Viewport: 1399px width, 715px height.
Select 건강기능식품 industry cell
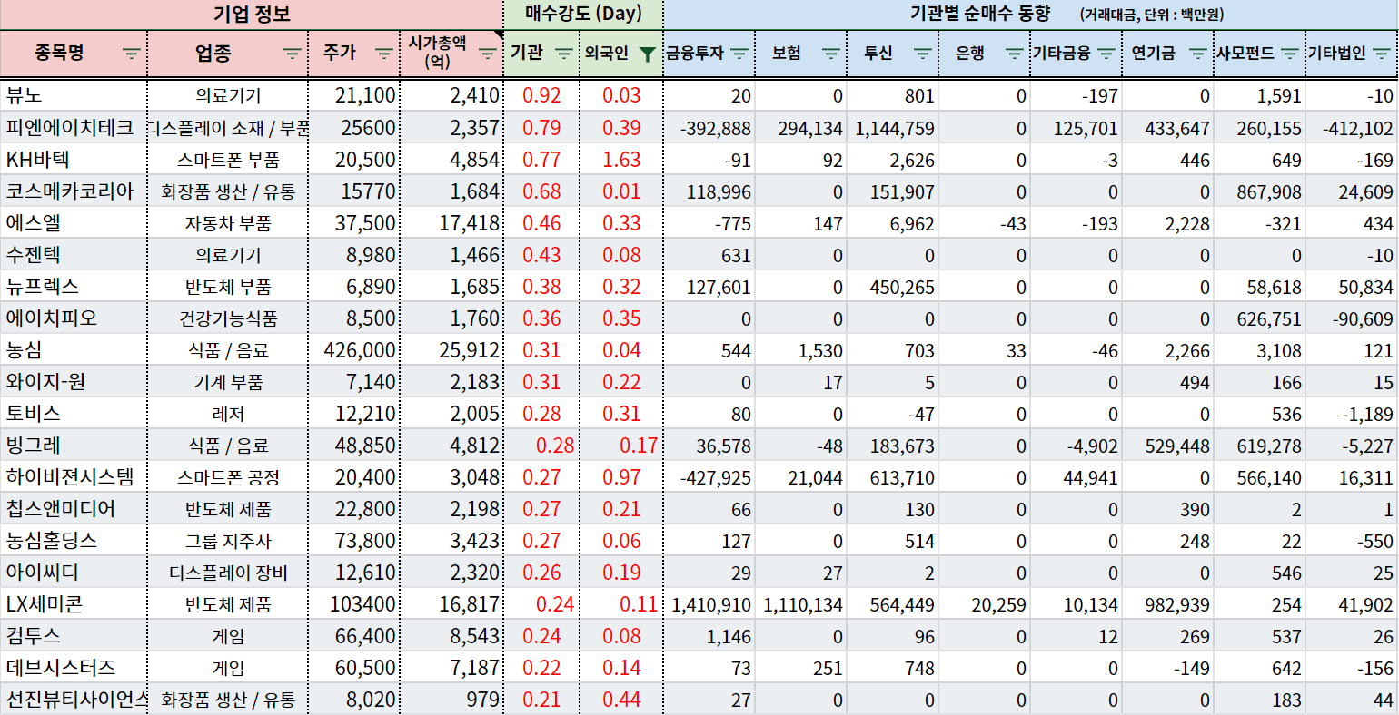228,318
